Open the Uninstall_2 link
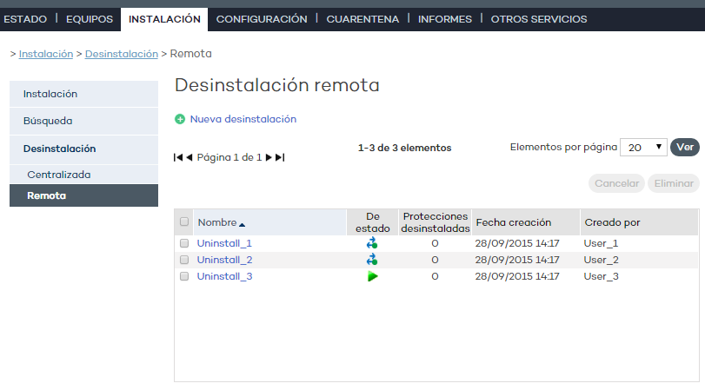Screen dimensions: 705x390 (x=225, y=260)
